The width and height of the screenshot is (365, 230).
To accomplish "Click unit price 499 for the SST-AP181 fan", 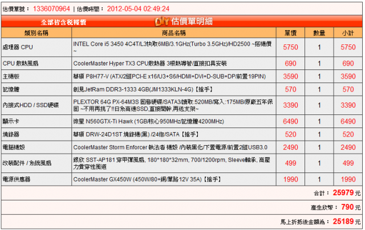I will (x=290, y=163).
